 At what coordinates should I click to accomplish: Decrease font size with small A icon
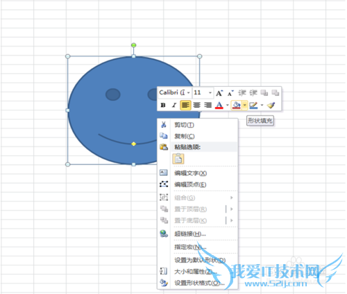click(x=230, y=93)
